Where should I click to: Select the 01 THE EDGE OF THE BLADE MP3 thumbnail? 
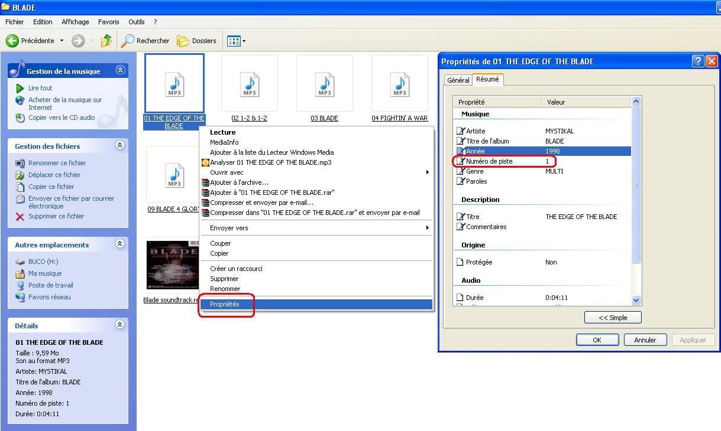pyautogui.click(x=174, y=83)
